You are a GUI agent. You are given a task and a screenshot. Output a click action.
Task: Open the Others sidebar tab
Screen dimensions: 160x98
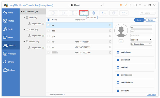[x=10, y=62]
